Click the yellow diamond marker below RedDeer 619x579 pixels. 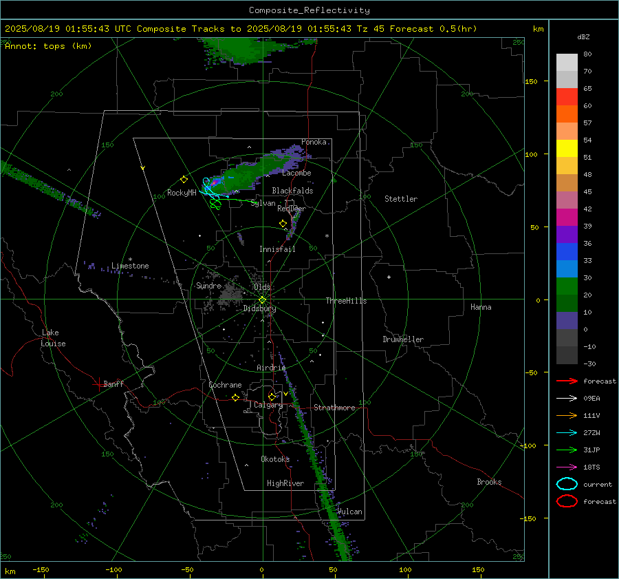click(283, 224)
